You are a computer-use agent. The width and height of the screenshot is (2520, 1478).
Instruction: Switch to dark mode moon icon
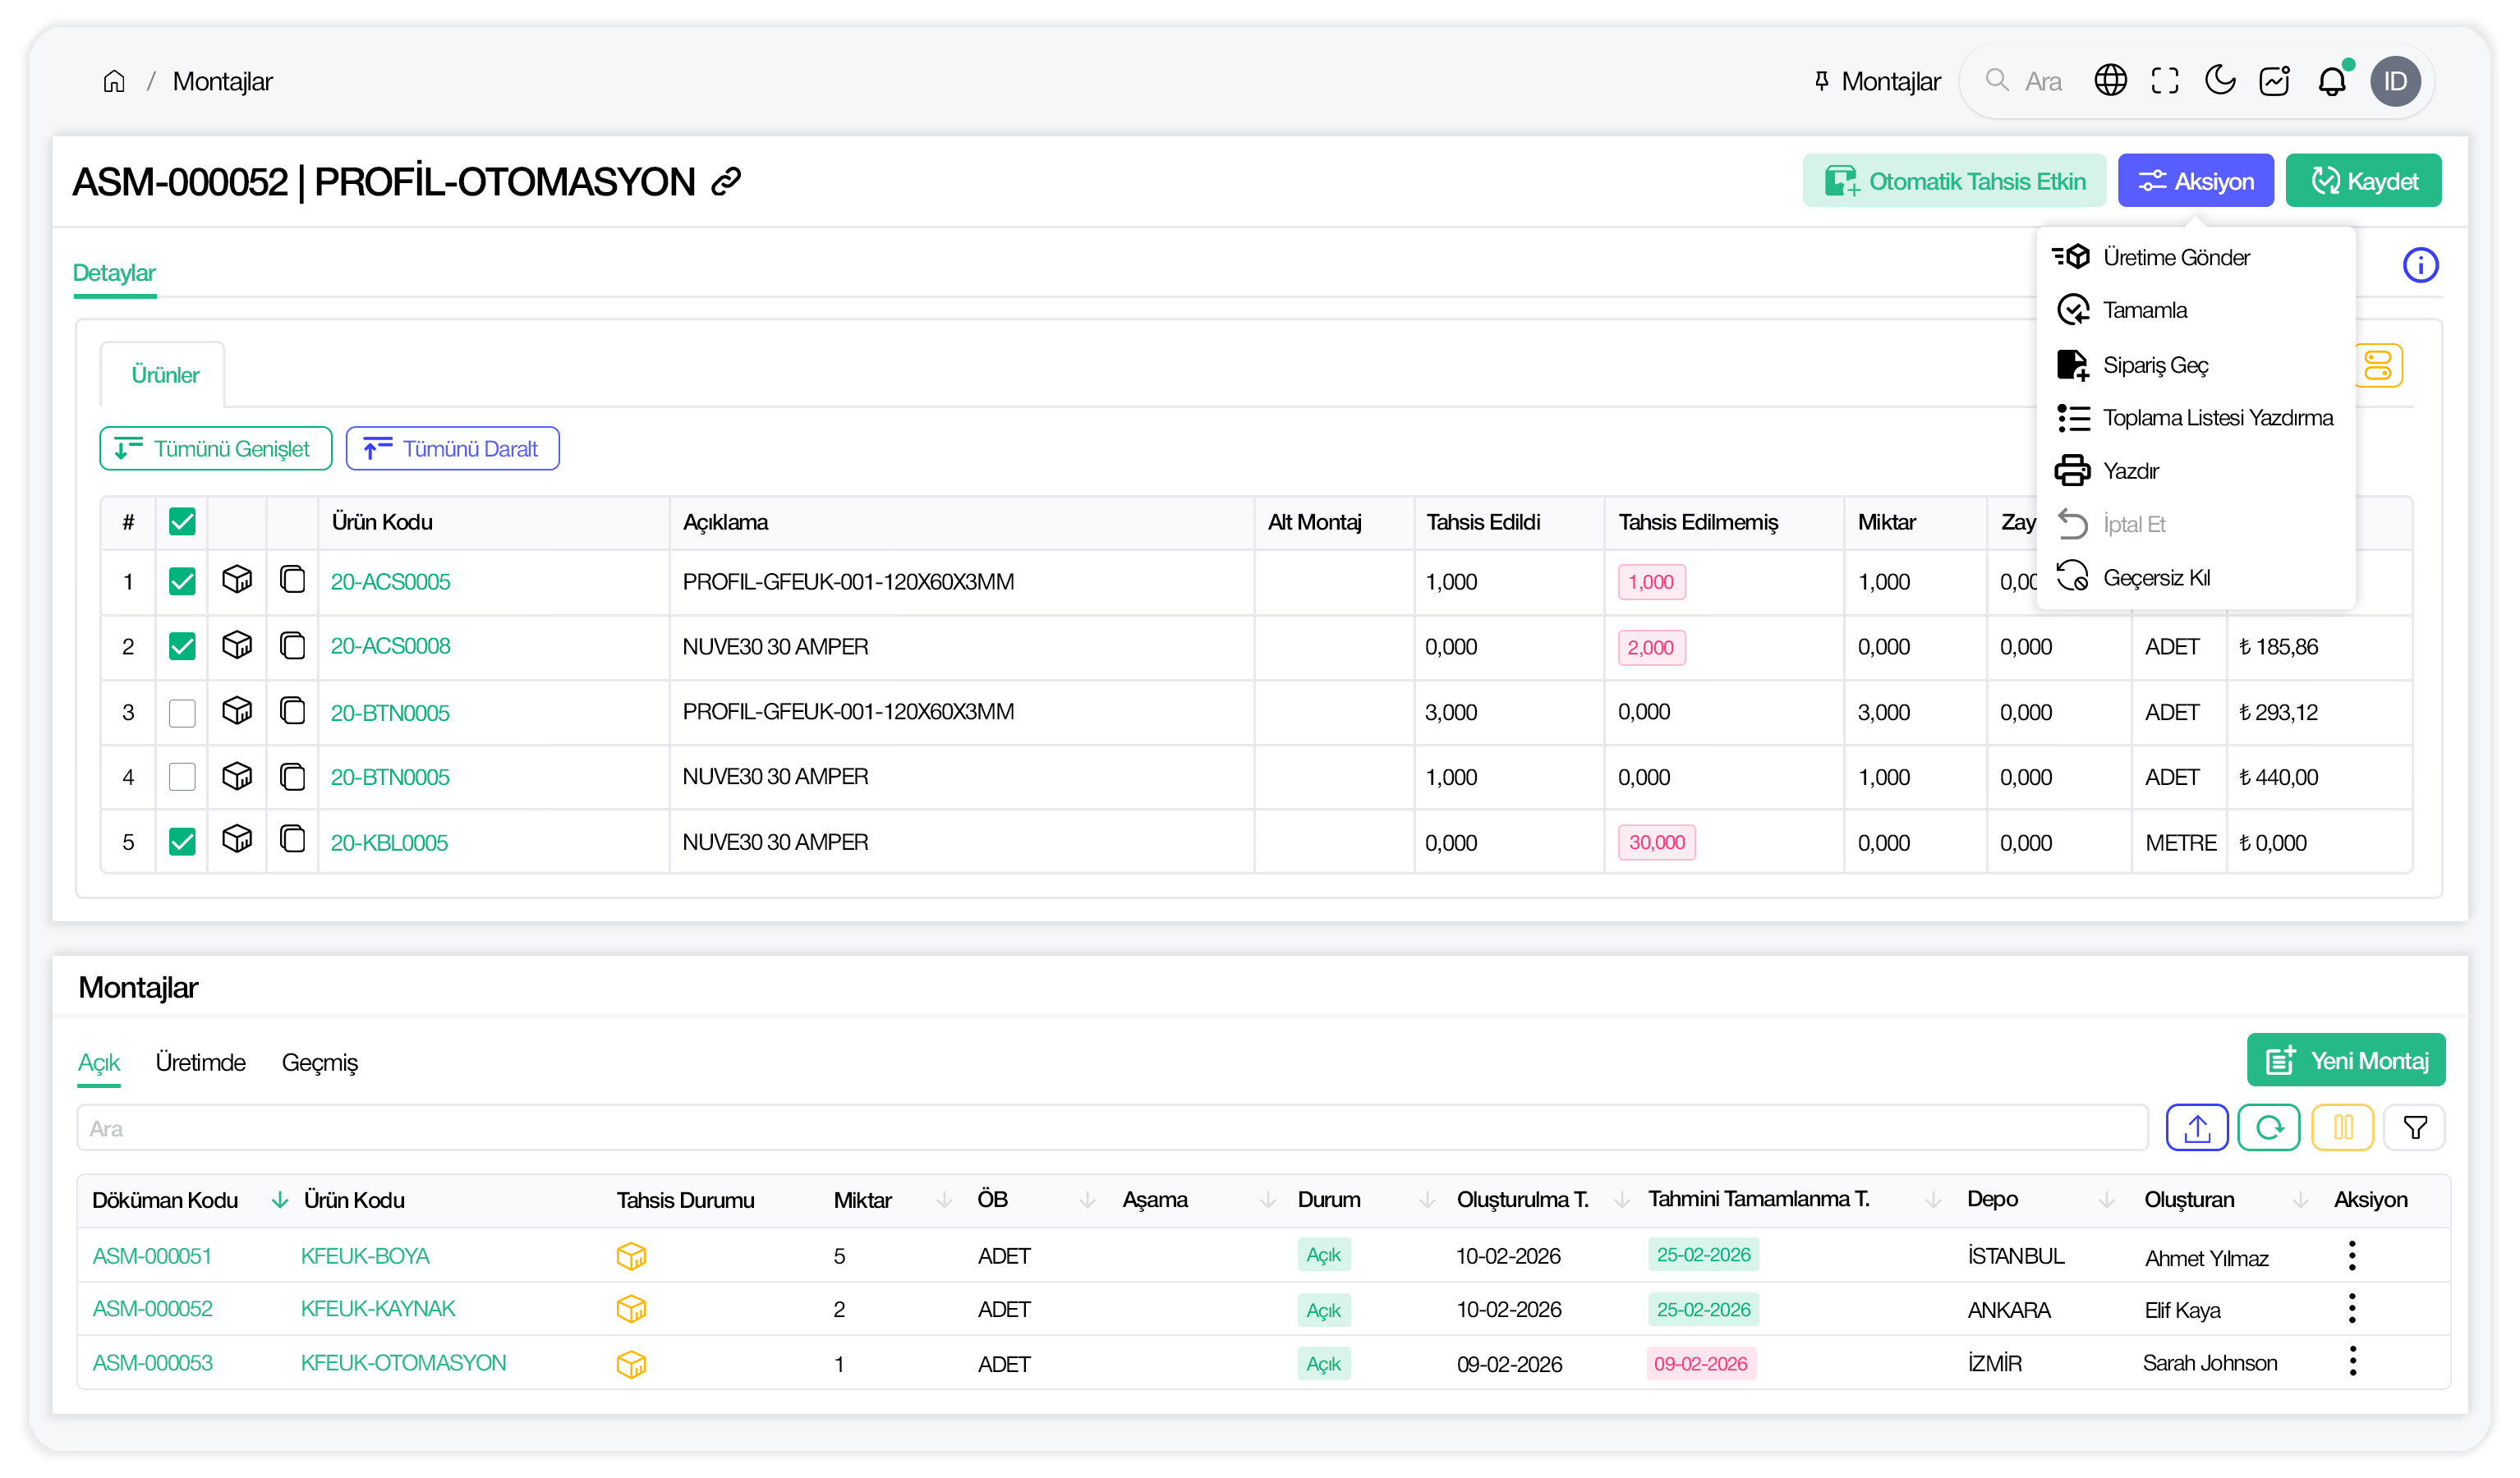coord(2220,81)
